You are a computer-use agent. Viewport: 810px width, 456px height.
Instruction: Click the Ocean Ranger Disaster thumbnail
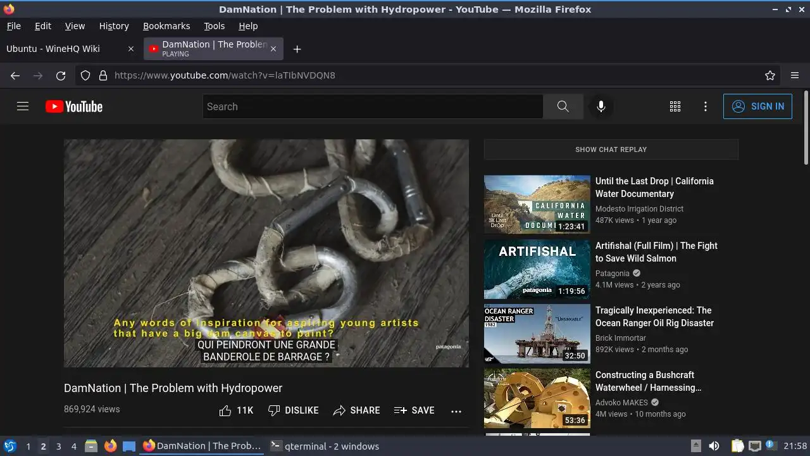[x=537, y=334]
